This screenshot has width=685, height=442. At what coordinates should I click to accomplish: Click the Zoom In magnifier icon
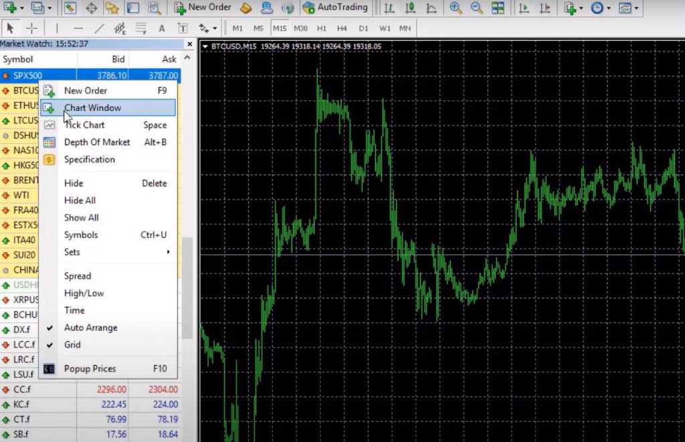[456, 8]
